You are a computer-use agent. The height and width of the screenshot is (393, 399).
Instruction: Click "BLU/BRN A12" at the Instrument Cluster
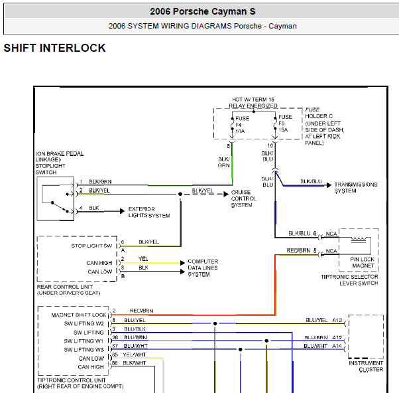(x=323, y=337)
